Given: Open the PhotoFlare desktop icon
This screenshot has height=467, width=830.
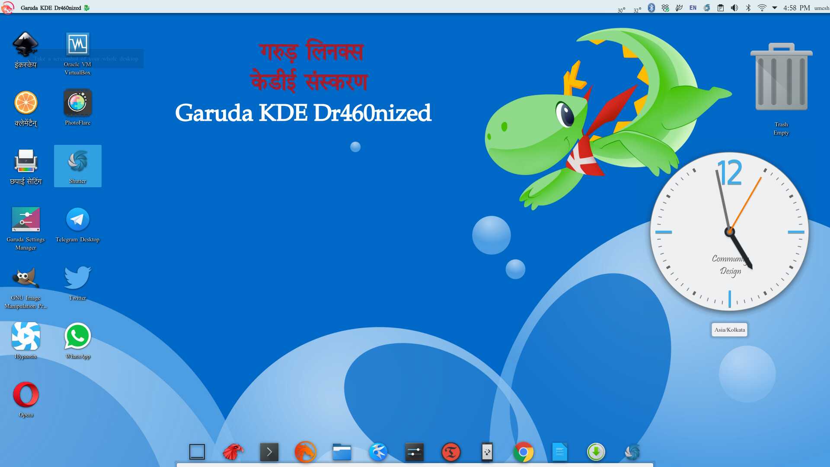Looking at the screenshot, I should (78, 103).
